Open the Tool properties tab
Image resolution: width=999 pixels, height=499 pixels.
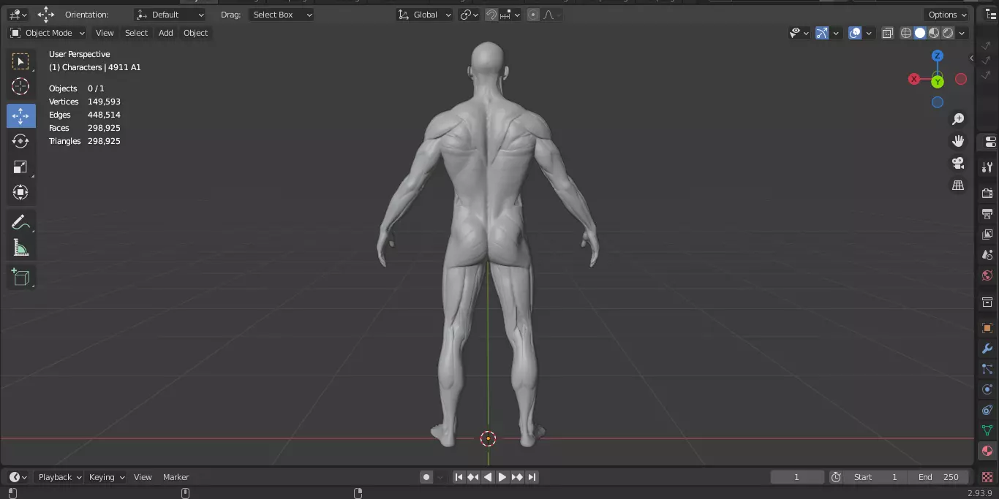(987, 167)
